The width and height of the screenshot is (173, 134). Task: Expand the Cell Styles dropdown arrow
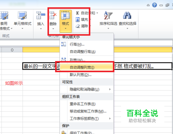coord(22,29)
